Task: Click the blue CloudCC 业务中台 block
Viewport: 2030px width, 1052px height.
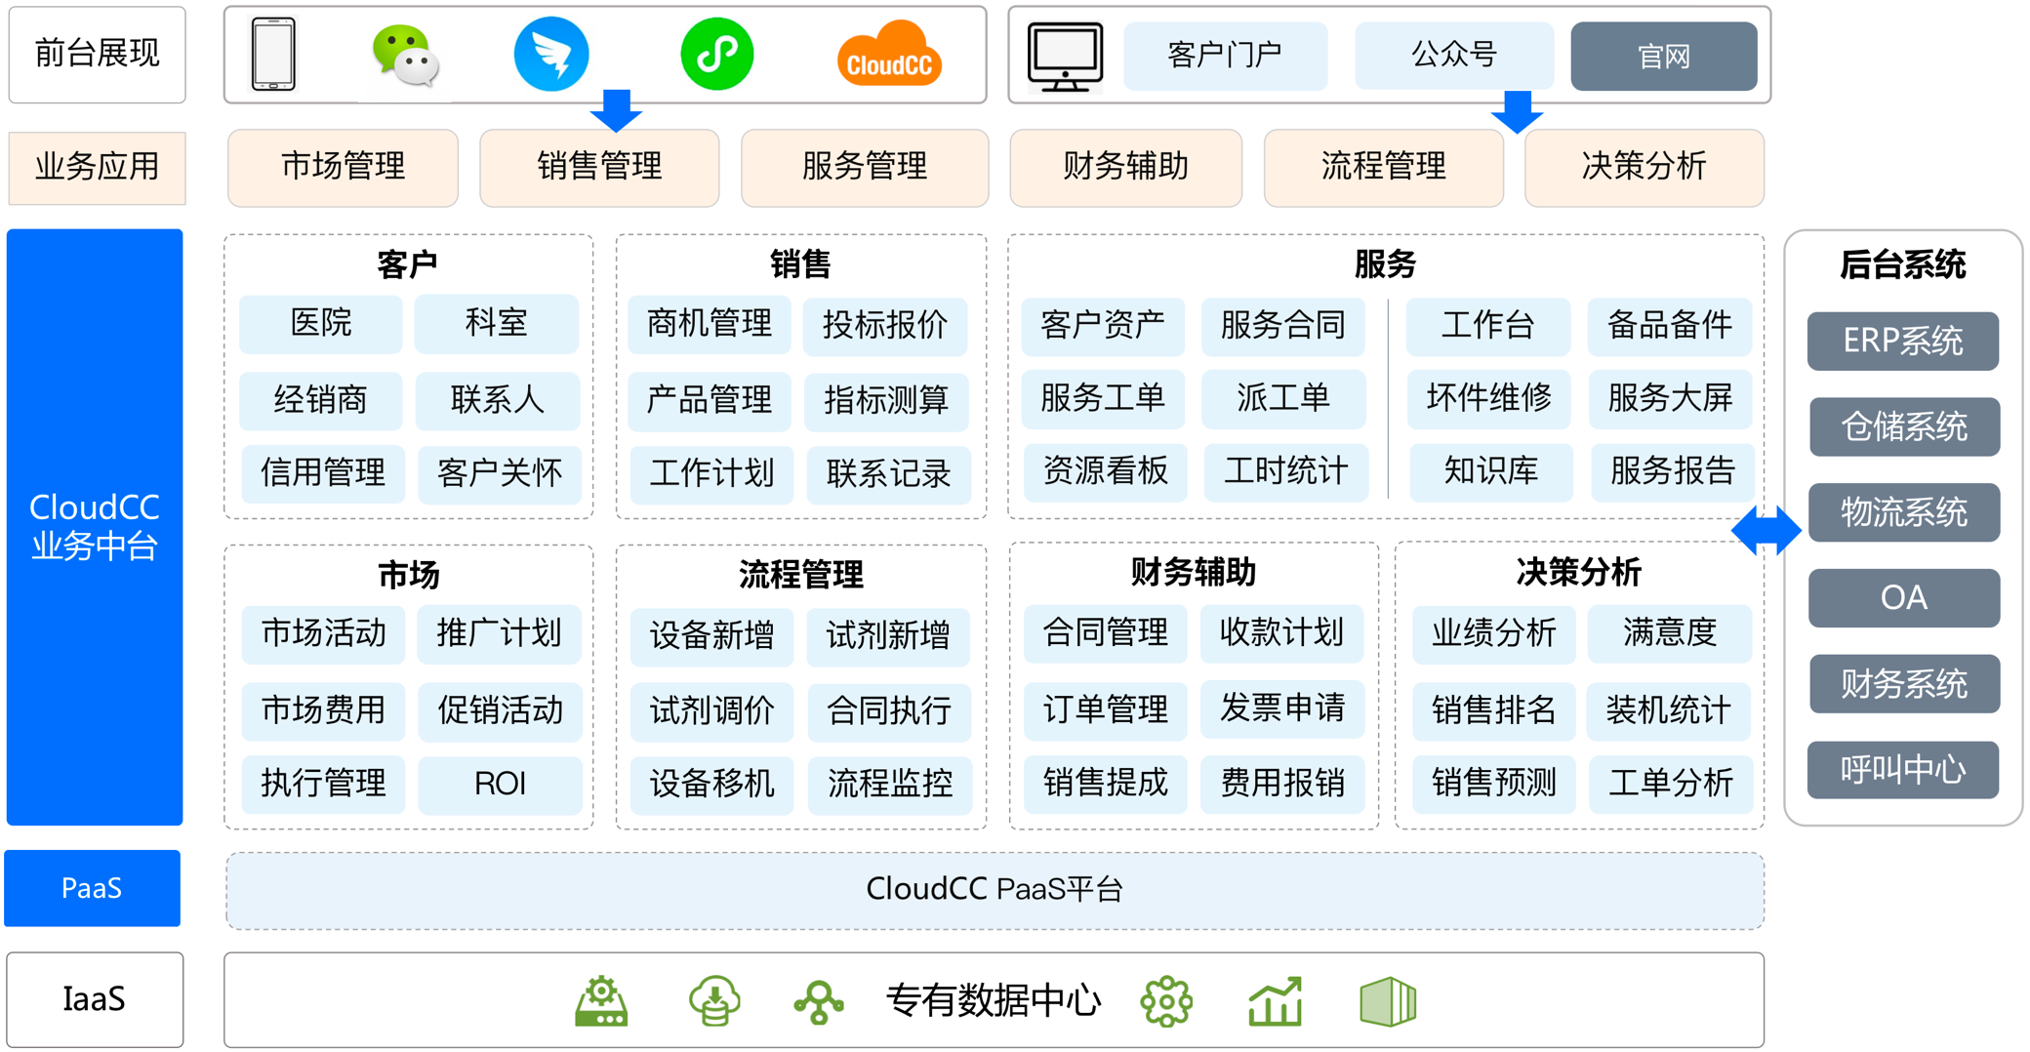Action: click(x=95, y=527)
